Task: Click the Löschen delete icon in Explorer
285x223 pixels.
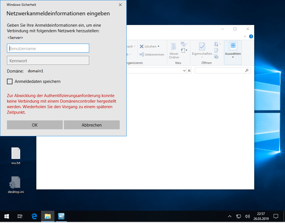Action: [142, 46]
